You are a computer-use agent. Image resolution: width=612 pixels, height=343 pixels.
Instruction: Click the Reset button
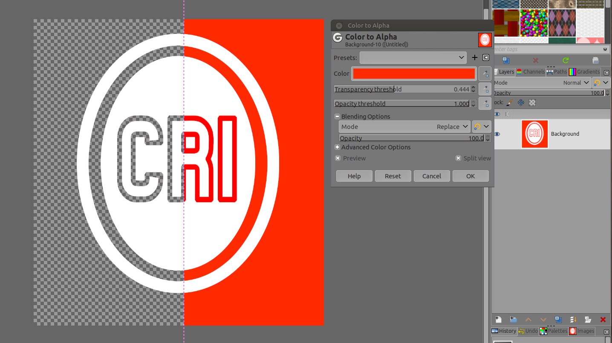point(393,176)
